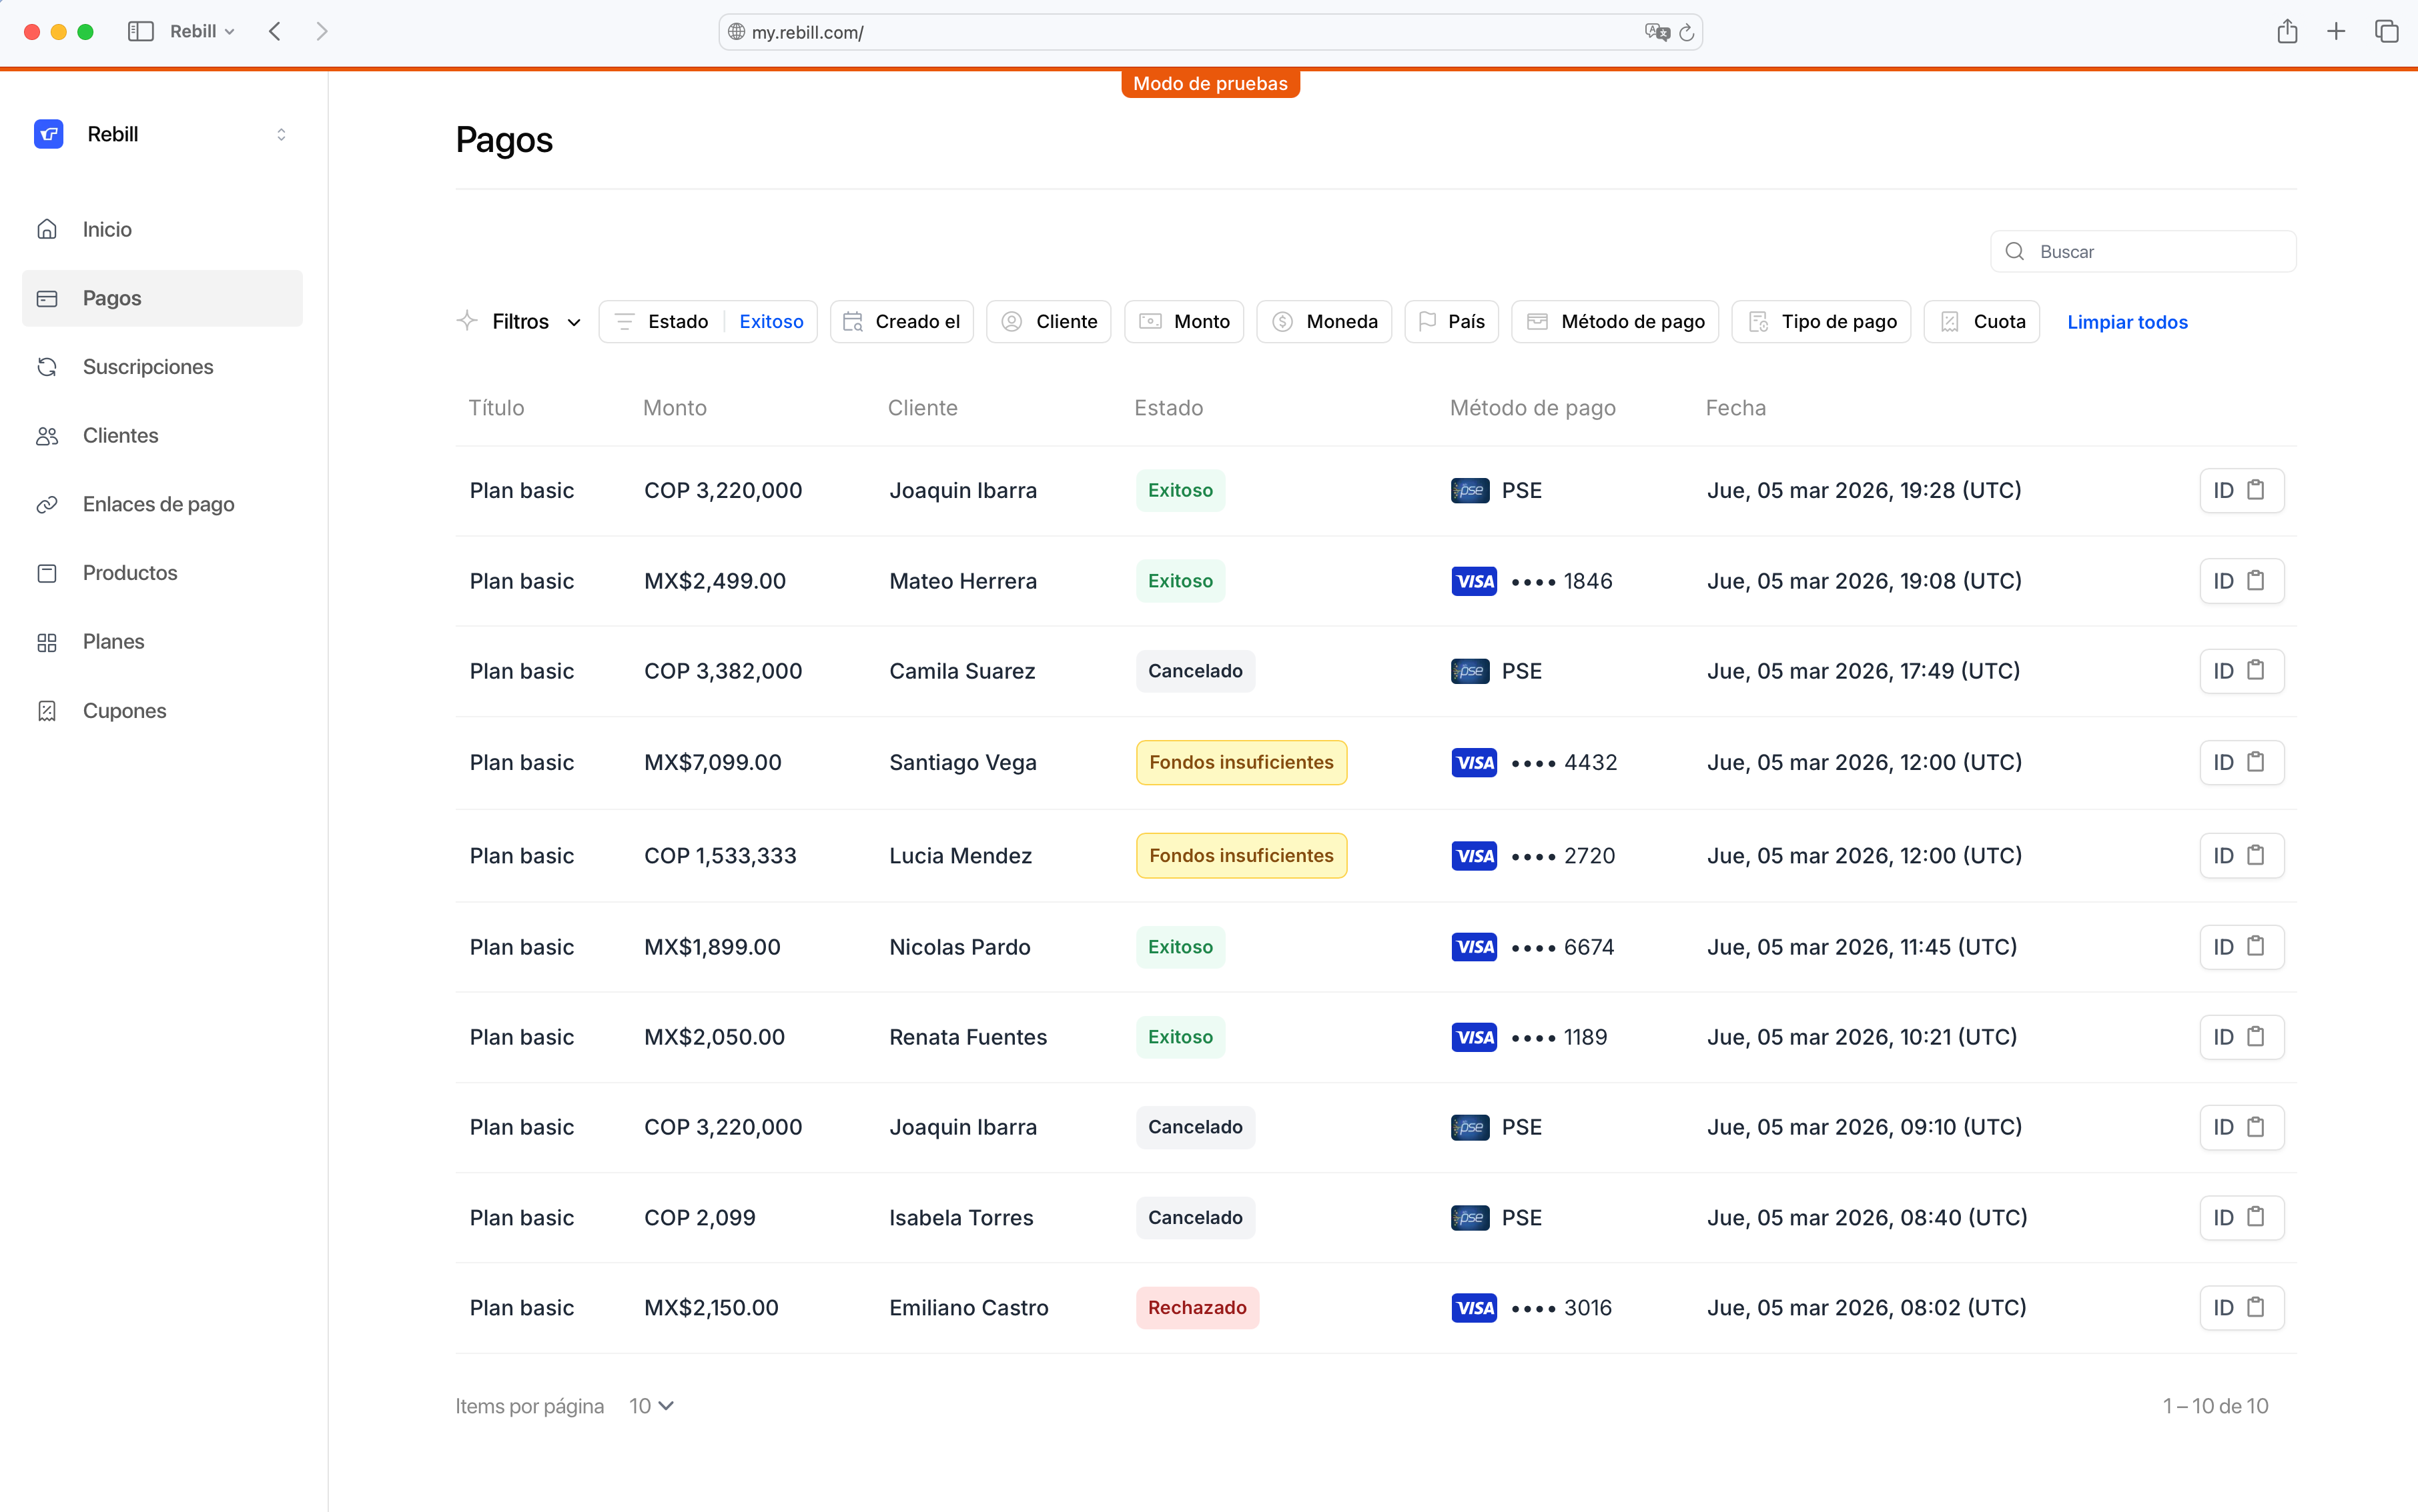
Task: Navigate to Cupones page
Action: tap(124, 711)
